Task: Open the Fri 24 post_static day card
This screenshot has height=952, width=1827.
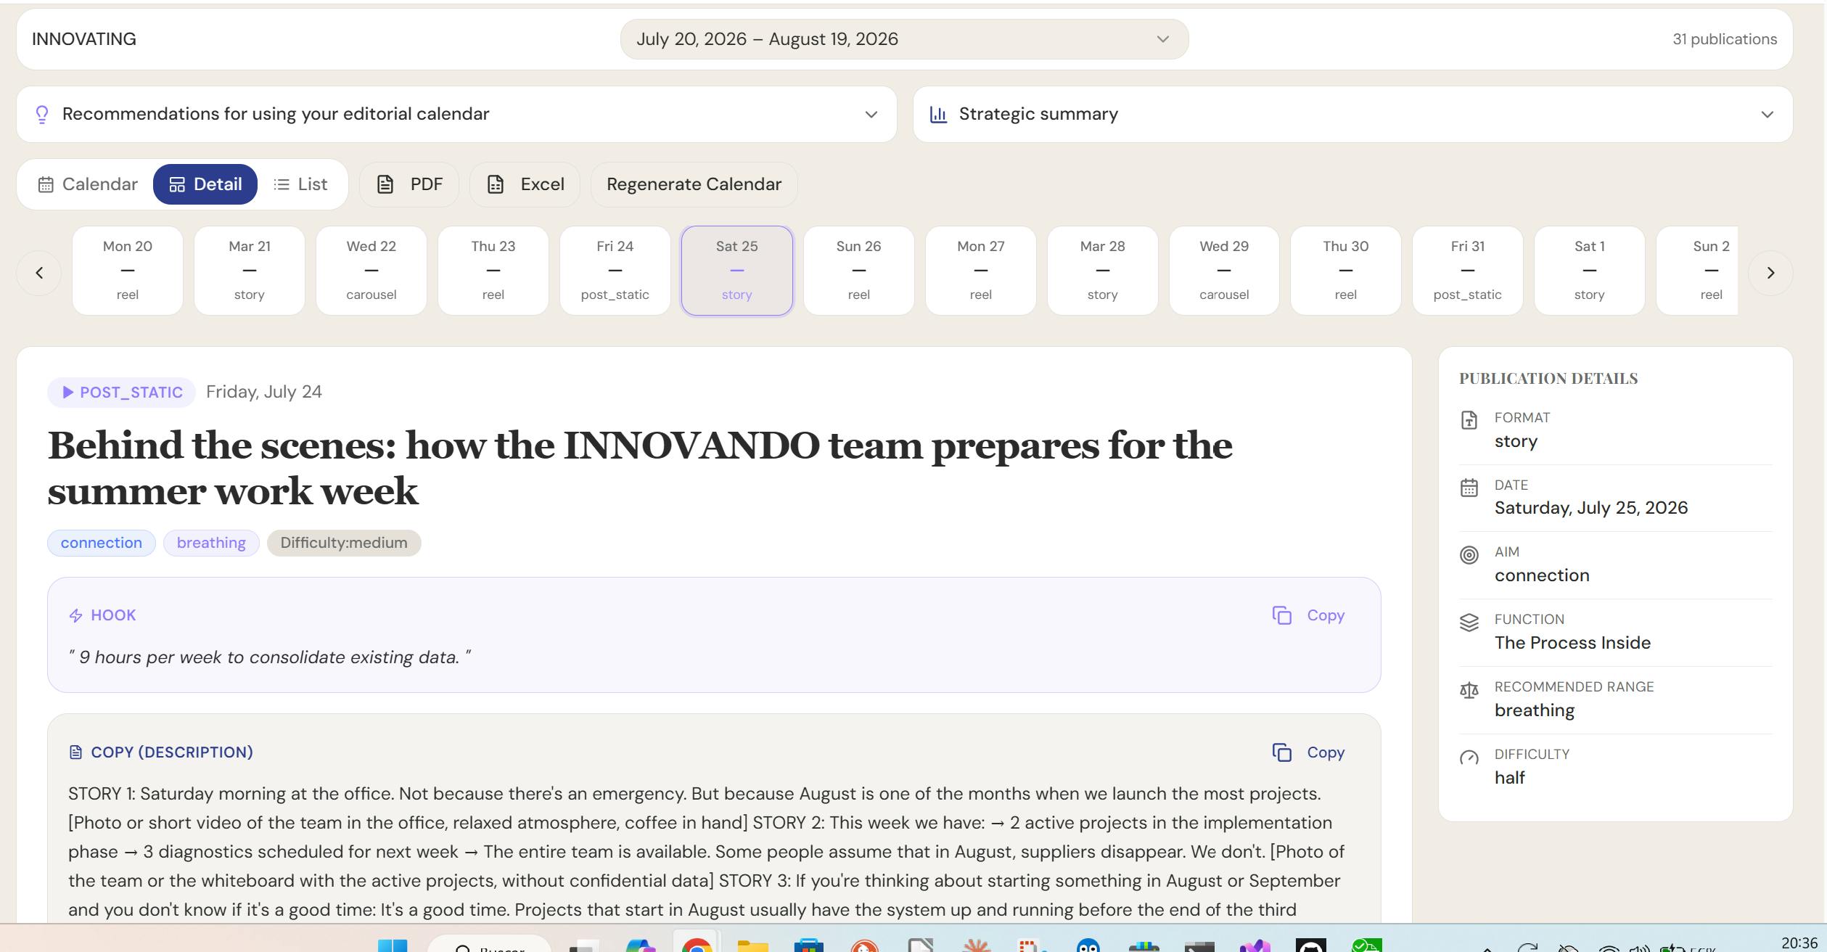Action: click(615, 271)
